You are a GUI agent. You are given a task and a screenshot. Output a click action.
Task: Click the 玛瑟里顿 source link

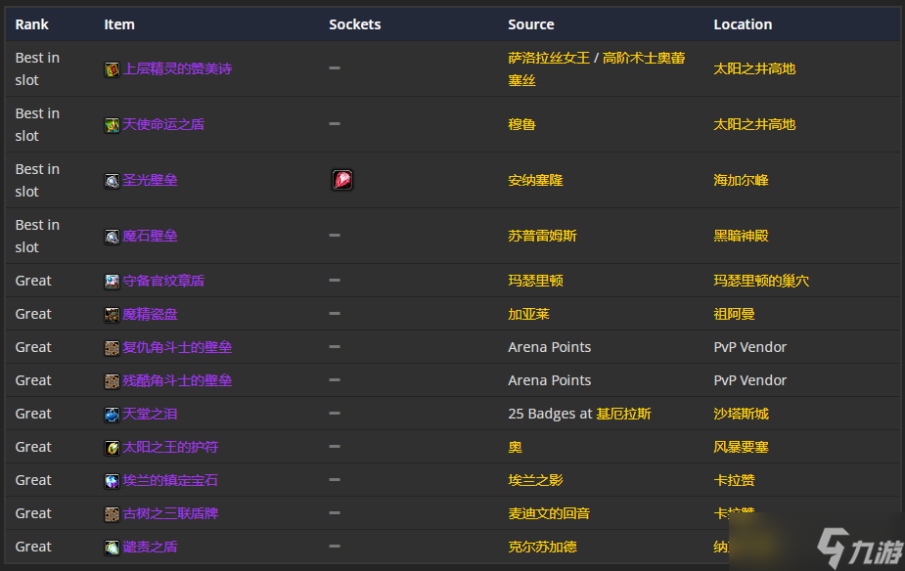535,281
